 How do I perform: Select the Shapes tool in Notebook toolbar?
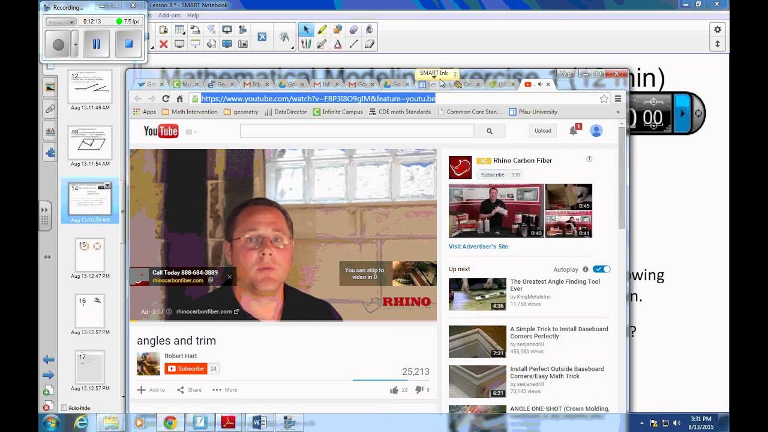[338, 29]
